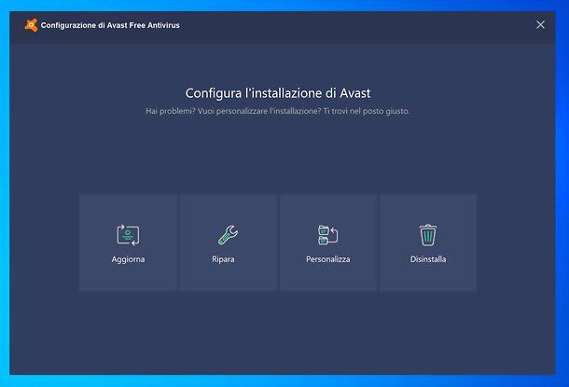Click the subtitle starting "Hai problemi?"
569x387 pixels.
[x=278, y=111]
